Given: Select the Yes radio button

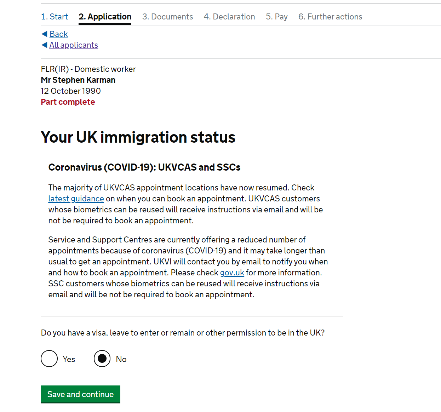Looking at the screenshot, I should pyautogui.click(x=49, y=359).
